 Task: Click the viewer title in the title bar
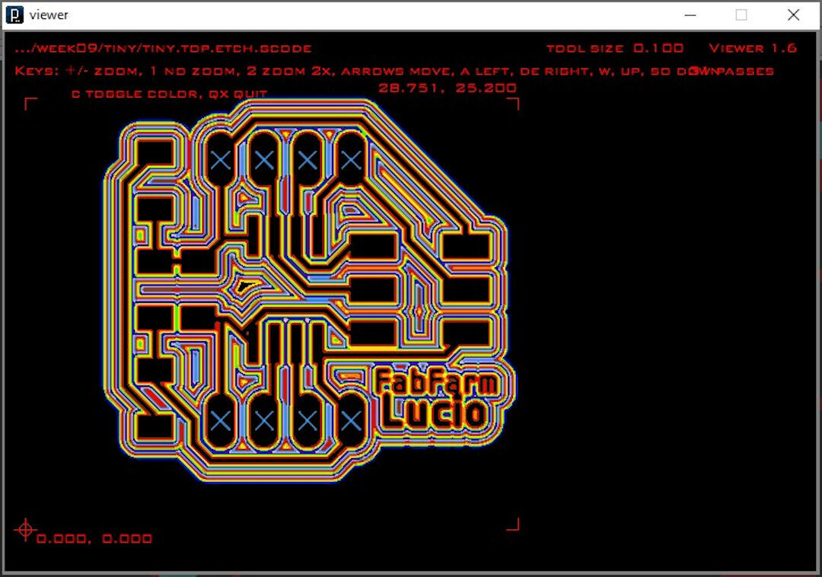point(47,15)
